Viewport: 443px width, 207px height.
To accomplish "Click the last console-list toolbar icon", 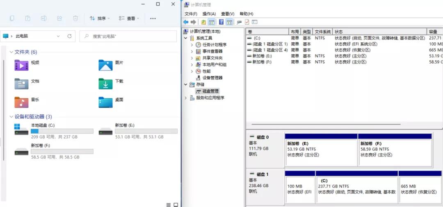I will [255, 22].
